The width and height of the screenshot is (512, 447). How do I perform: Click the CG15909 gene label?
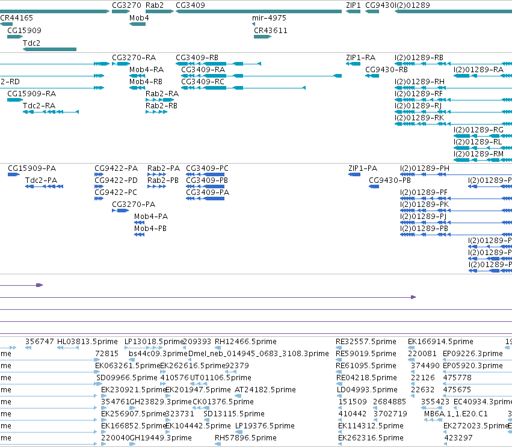(x=24, y=31)
